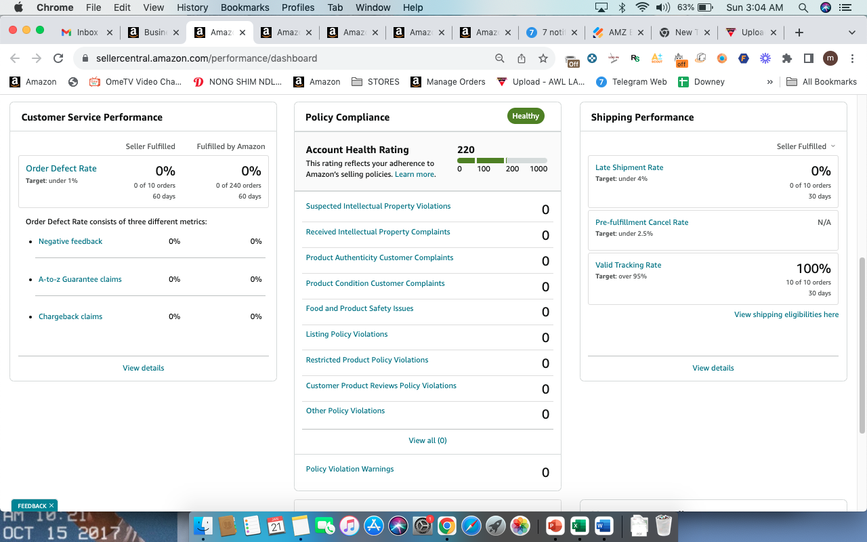Open Suspected Intellectual Property Violations
Screen dimensions: 867x542
pos(378,206)
